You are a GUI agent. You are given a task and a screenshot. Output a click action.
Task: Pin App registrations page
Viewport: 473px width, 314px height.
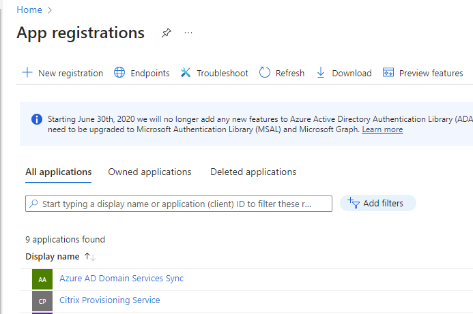click(166, 33)
